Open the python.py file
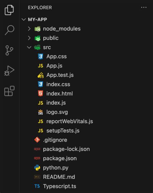Screen dimensions: 153x193 point(56,168)
